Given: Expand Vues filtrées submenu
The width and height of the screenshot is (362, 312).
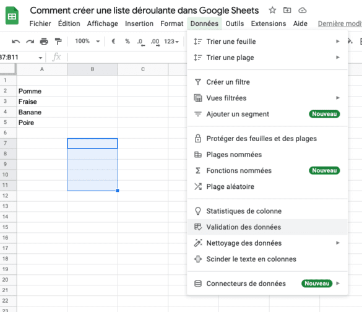Looking at the screenshot, I should (338, 98).
